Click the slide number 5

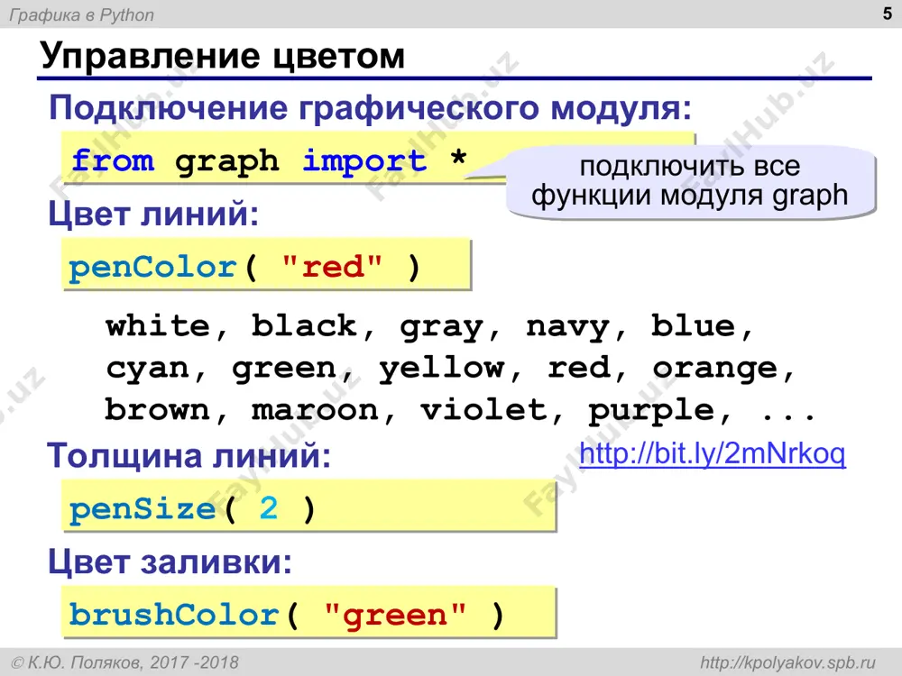click(887, 14)
